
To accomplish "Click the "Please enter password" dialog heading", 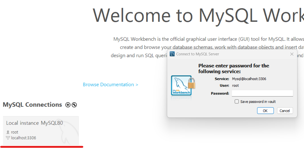I will click(234, 68).
